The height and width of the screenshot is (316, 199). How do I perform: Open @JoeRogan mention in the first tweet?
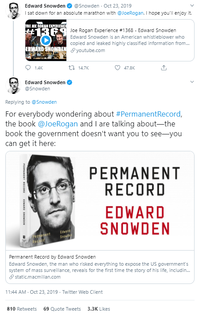[x=130, y=13]
